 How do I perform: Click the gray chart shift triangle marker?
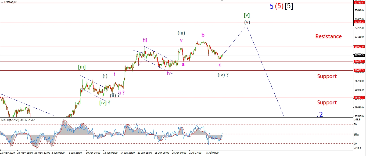pos(222,1)
